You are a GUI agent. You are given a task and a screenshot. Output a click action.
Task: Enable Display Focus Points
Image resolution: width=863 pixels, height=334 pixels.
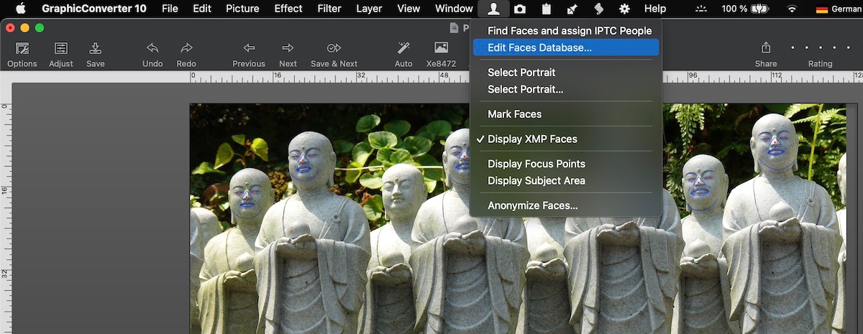tap(536, 164)
